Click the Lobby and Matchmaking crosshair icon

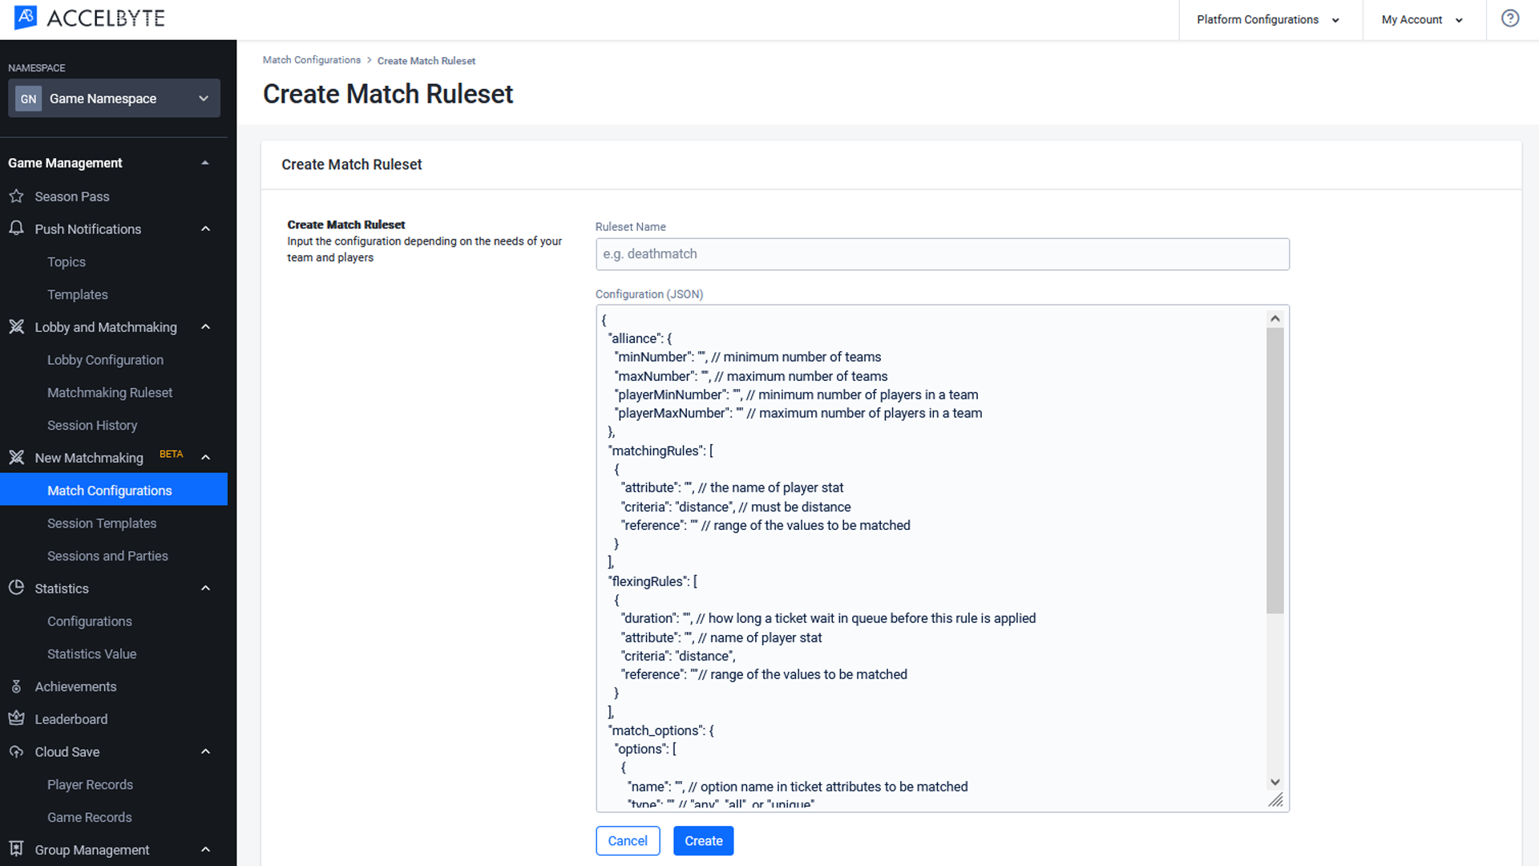18,326
